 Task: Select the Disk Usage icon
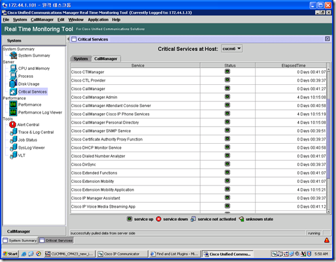click(x=13, y=84)
